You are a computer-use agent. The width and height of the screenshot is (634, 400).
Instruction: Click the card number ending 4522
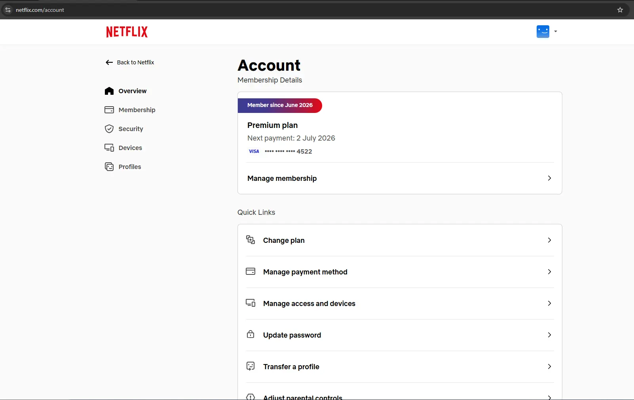pos(288,151)
